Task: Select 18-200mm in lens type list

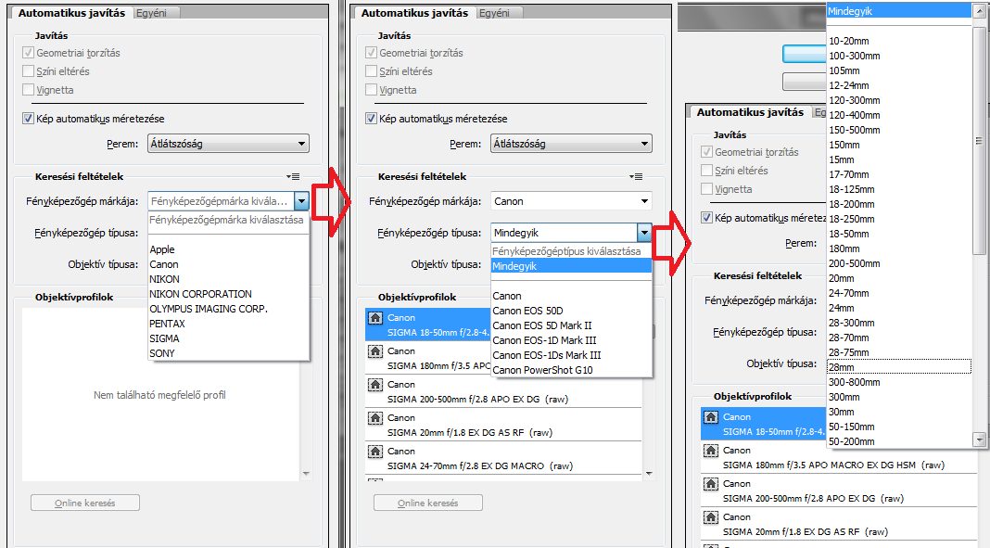Action: click(899, 204)
